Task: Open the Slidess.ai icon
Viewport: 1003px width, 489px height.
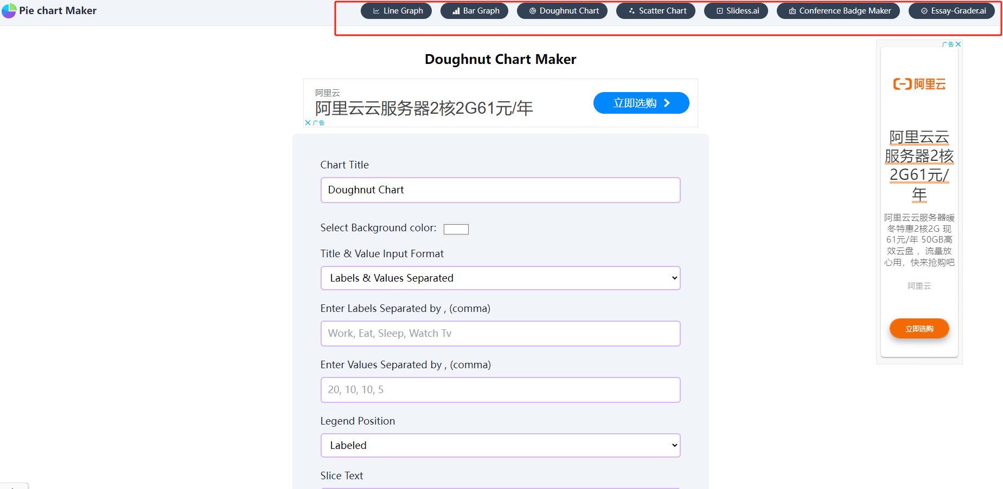Action: pyautogui.click(x=719, y=10)
